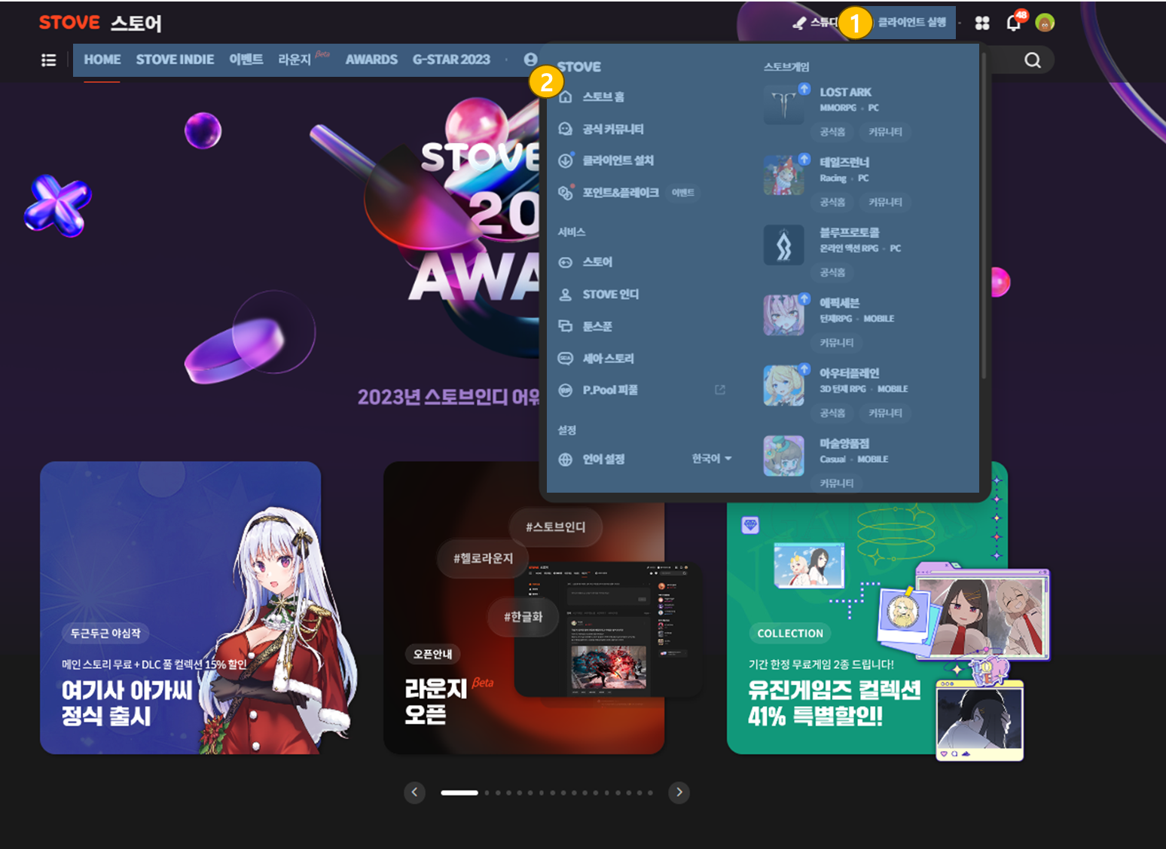Click the 스토어 title next to logo
Image resolution: width=1166 pixels, height=849 pixels.
136,23
